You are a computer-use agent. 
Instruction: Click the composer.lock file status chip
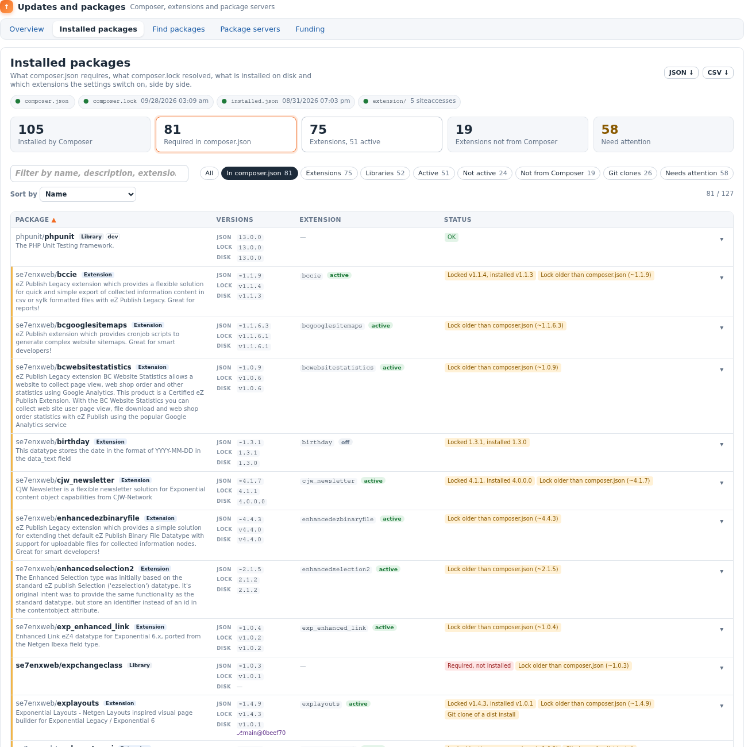[146, 102]
